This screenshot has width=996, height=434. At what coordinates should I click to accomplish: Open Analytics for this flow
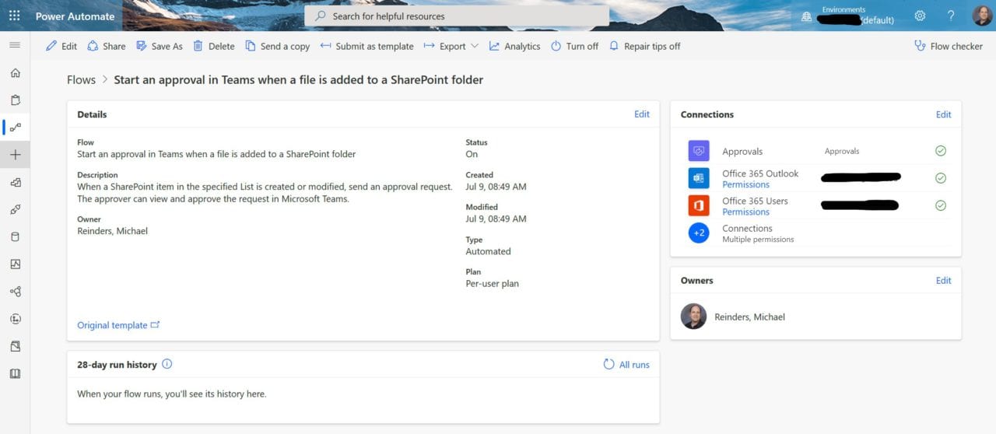[514, 46]
